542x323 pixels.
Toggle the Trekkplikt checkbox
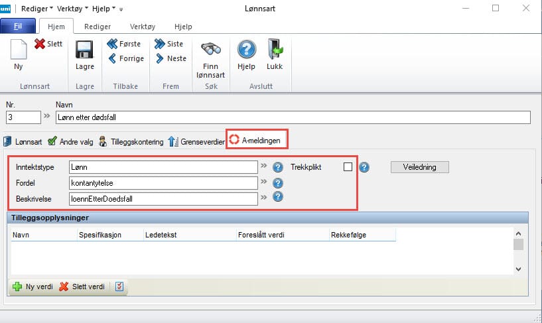point(348,166)
